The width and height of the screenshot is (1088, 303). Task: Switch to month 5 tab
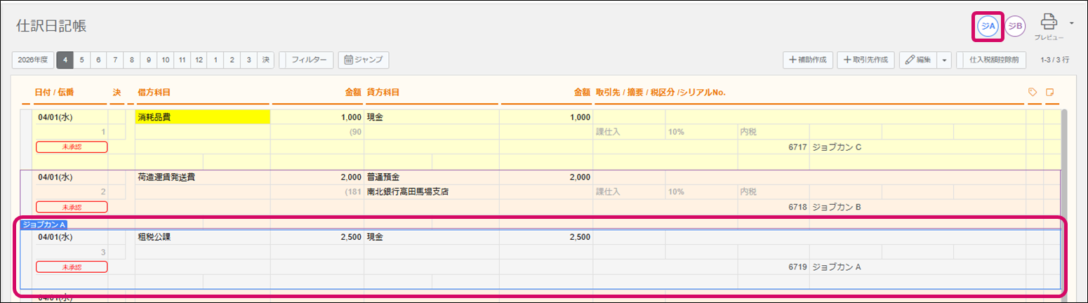82,60
